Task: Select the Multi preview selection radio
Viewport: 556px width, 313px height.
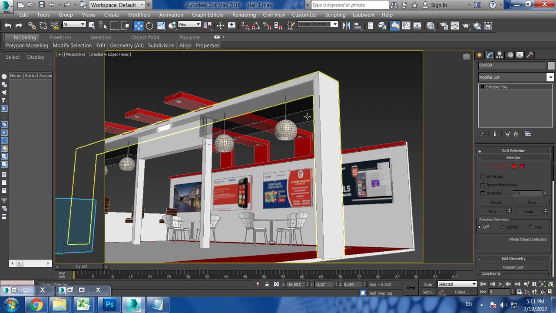Action: 531,227
